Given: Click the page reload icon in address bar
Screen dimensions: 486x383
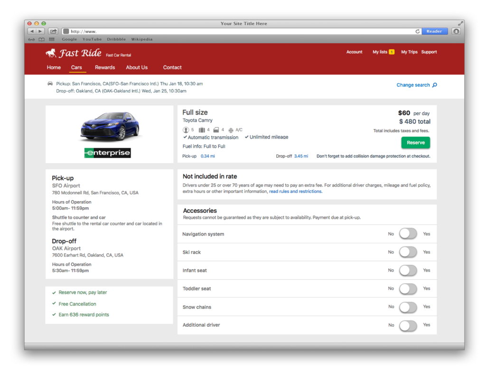Looking at the screenshot, I should 418,31.
